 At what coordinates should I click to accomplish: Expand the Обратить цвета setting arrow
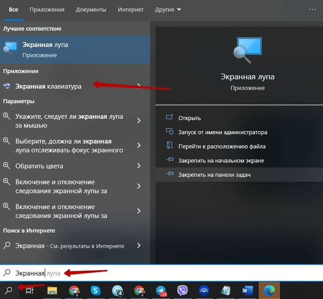click(139, 166)
